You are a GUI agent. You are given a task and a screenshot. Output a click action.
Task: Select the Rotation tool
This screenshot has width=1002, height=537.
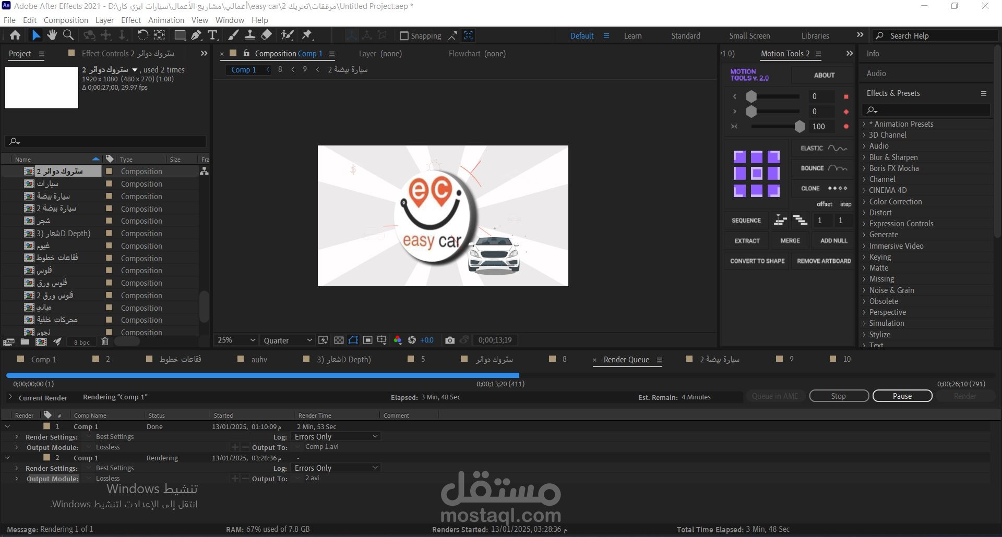coord(142,35)
